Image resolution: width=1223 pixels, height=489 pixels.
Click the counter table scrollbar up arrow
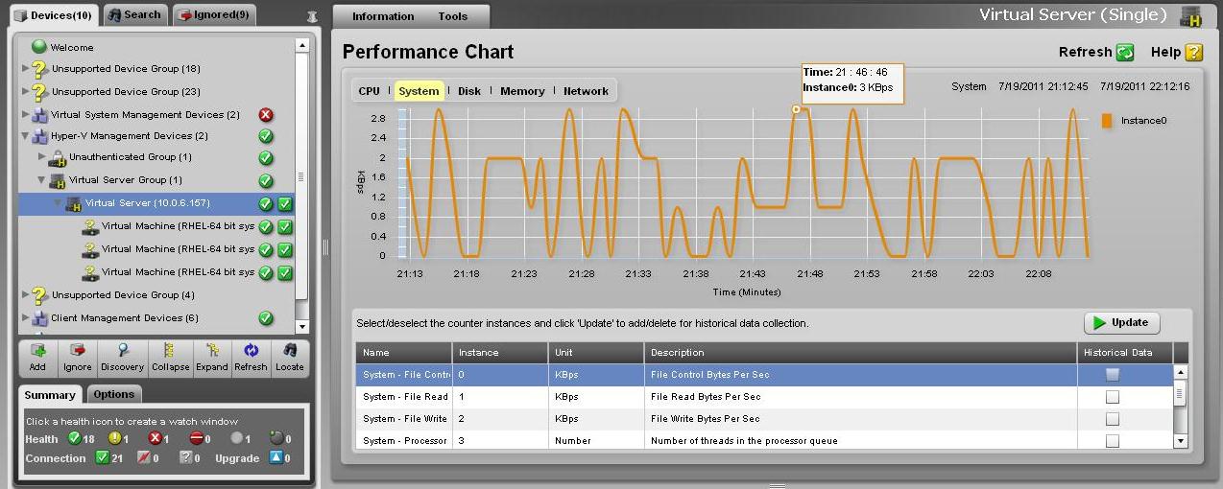tap(1181, 372)
